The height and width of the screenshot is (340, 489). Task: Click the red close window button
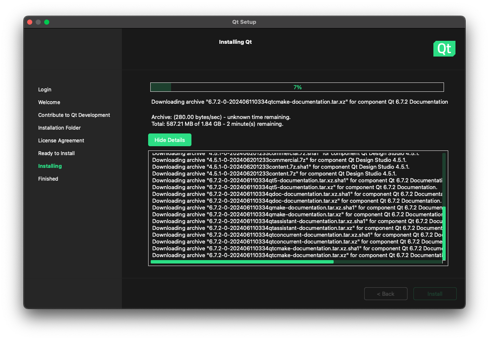pyautogui.click(x=30, y=22)
